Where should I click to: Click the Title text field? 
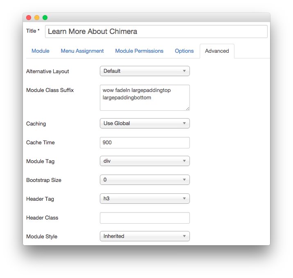click(156, 31)
